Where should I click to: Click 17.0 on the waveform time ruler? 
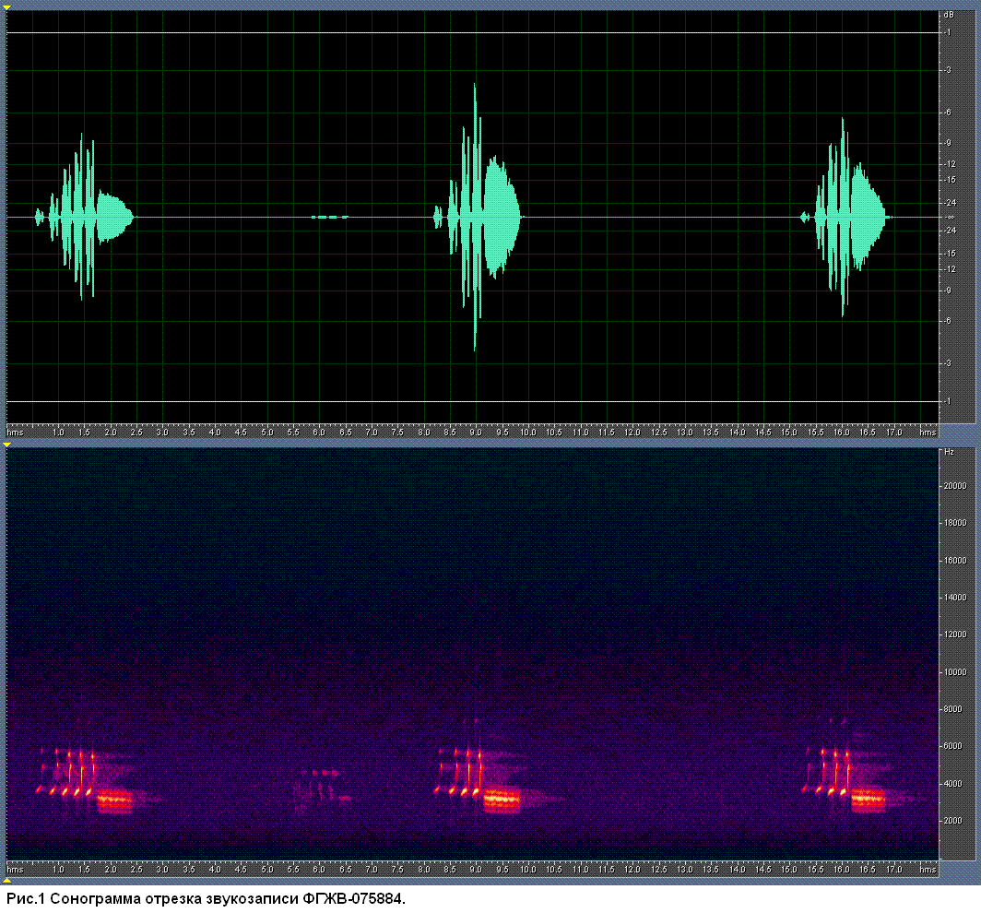pyautogui.click(x=894, y=433)
